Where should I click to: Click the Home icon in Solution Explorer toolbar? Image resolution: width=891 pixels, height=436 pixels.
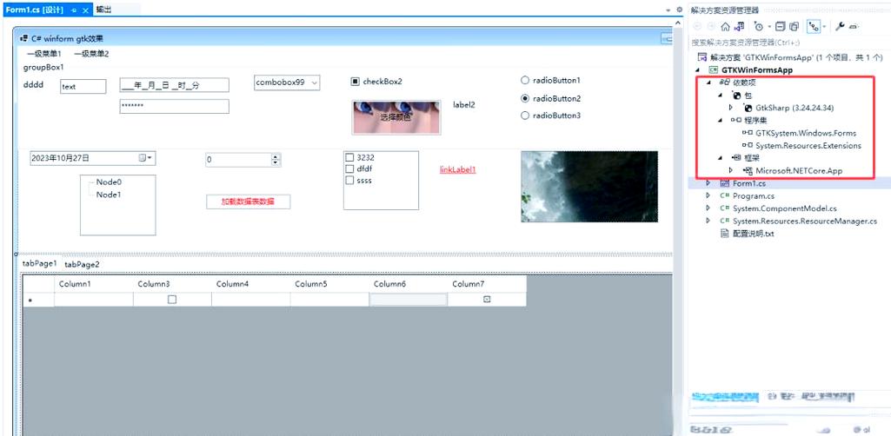(x=725, y=26)
